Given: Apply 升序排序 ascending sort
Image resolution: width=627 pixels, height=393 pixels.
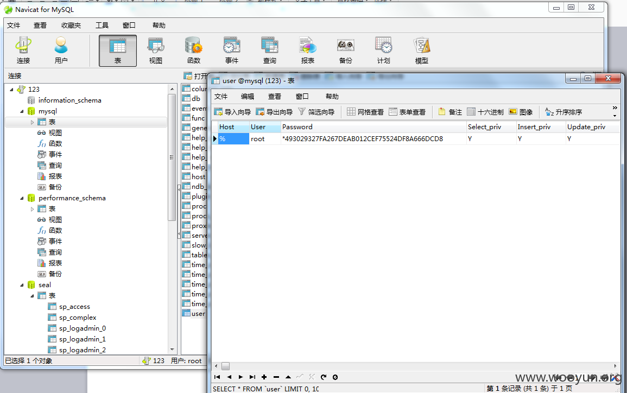Looking at the screenshot, I should [563, 112].
